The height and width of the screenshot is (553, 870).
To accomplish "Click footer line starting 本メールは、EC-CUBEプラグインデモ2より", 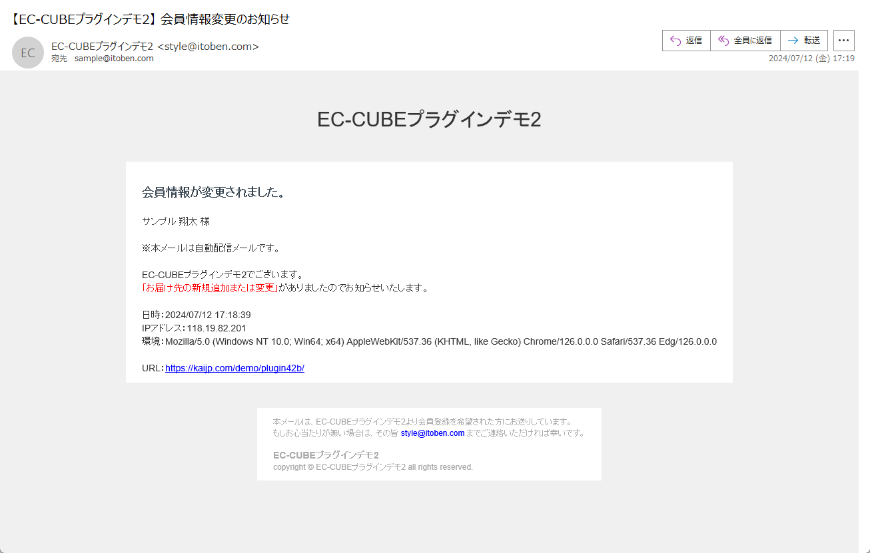I will 422,422.
